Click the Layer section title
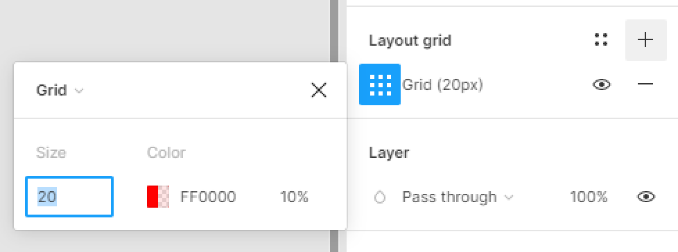 point(389,153)
